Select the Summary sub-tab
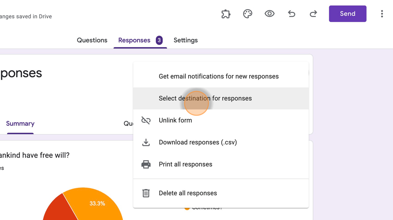Viewport: 393px width, 220px height. click(x=20, y=124)
